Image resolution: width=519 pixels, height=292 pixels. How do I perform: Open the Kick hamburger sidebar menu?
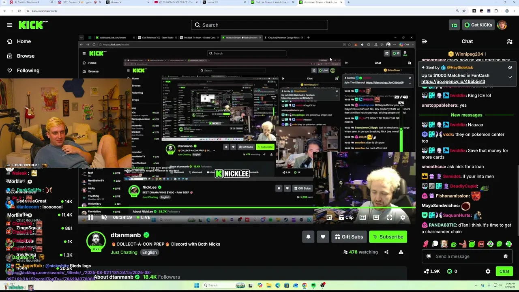(10, 25)
